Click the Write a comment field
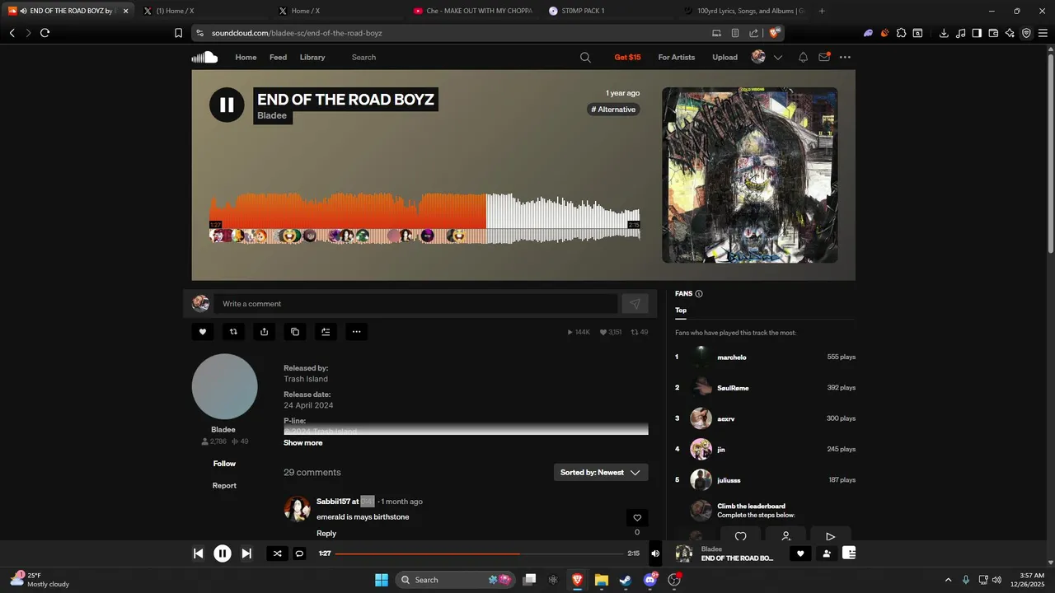The height and width of the screenshot is (593, 1055). pyautogui.click(x=415, y=304)
